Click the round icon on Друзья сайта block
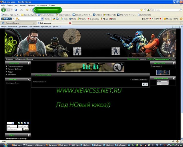The image size is (183, 147). click(174, 63)
